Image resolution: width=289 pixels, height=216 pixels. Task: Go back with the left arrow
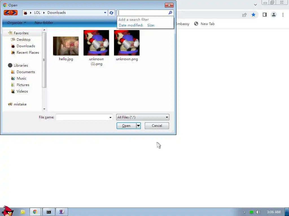pyautogui.click(x=7, y=12)
